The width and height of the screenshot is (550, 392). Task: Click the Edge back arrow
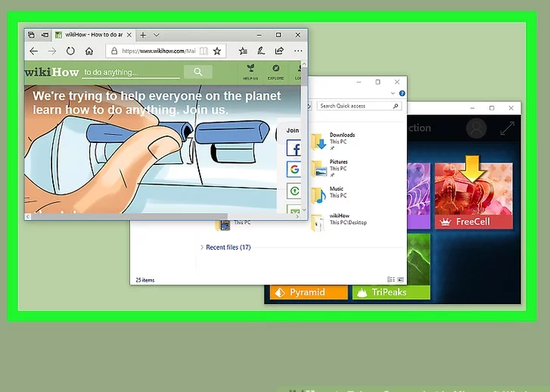[34, 51]
